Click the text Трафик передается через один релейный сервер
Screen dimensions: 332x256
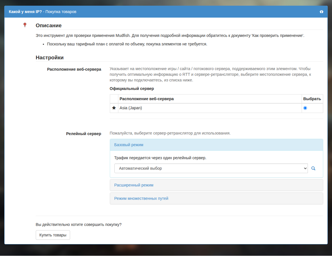point(160,158)
